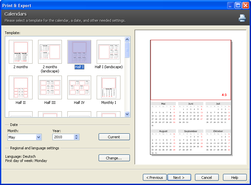Image resolution: width=251 pixels, height=185 pixels.
Task: Select the Half I template thumbnail
Action: point(79,52)
